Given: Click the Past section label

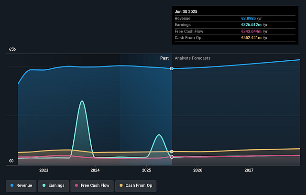Looking at the screenshot, I should tap(164, 58).
